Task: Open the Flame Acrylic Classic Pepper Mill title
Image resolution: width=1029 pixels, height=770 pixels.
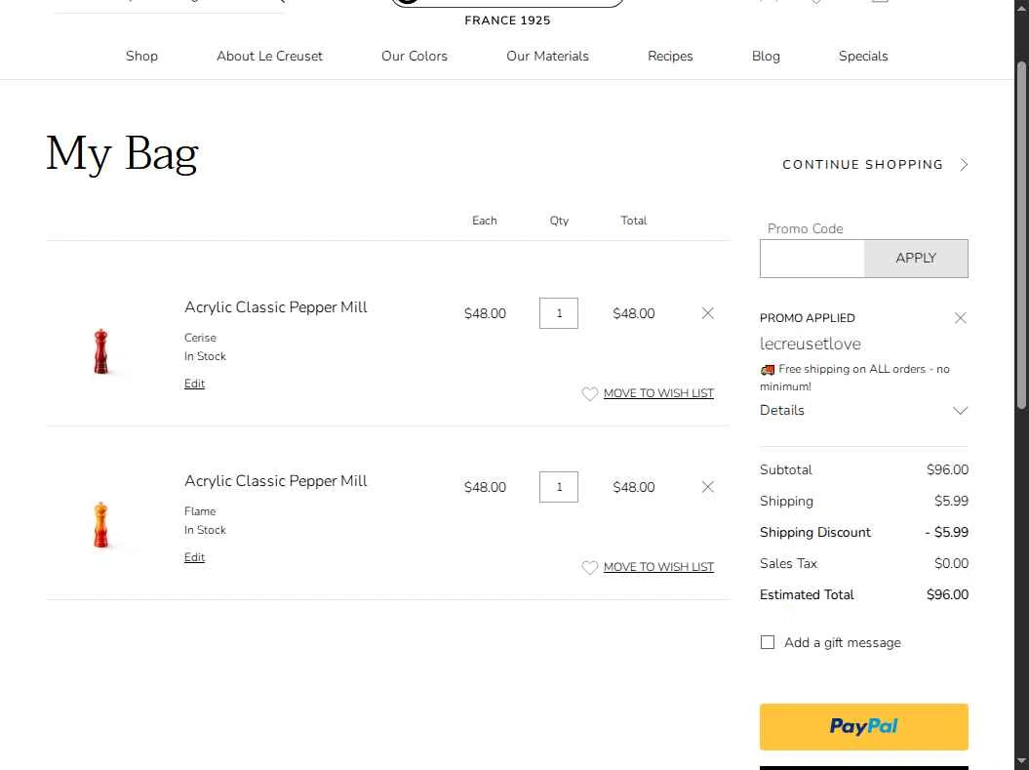Action: pyautogui.click(x=276, y=481)
